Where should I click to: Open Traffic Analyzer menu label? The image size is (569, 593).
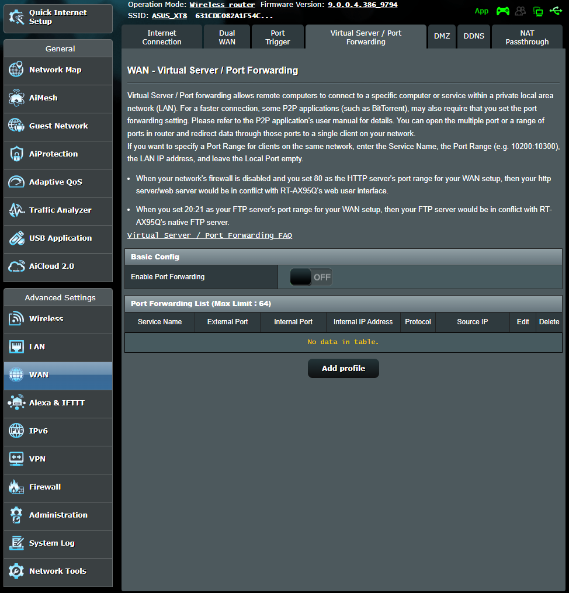click(61, 210)
